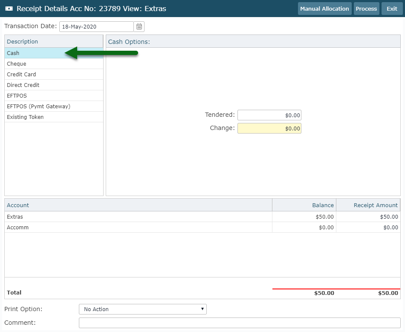The width and height of the screenshot is (405, 332).
Task: Select EFTPOS (Pymt Gateway) option
Action: (54, 107)
